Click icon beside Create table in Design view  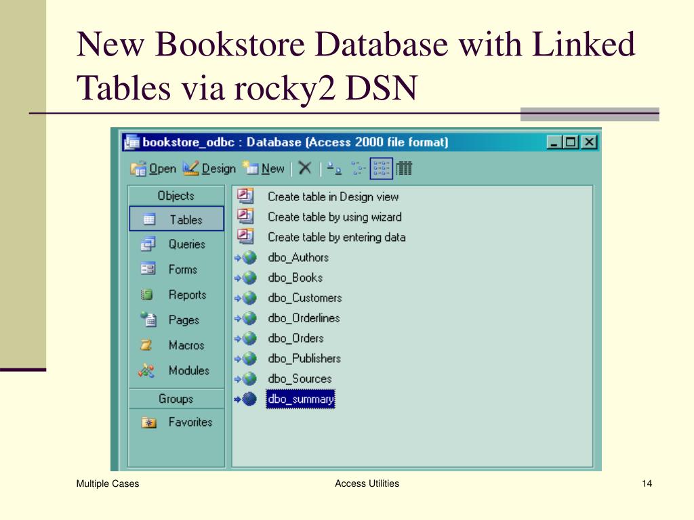coord(245,196)
